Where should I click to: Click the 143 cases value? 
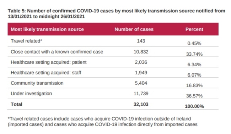(x=141, y=41)
